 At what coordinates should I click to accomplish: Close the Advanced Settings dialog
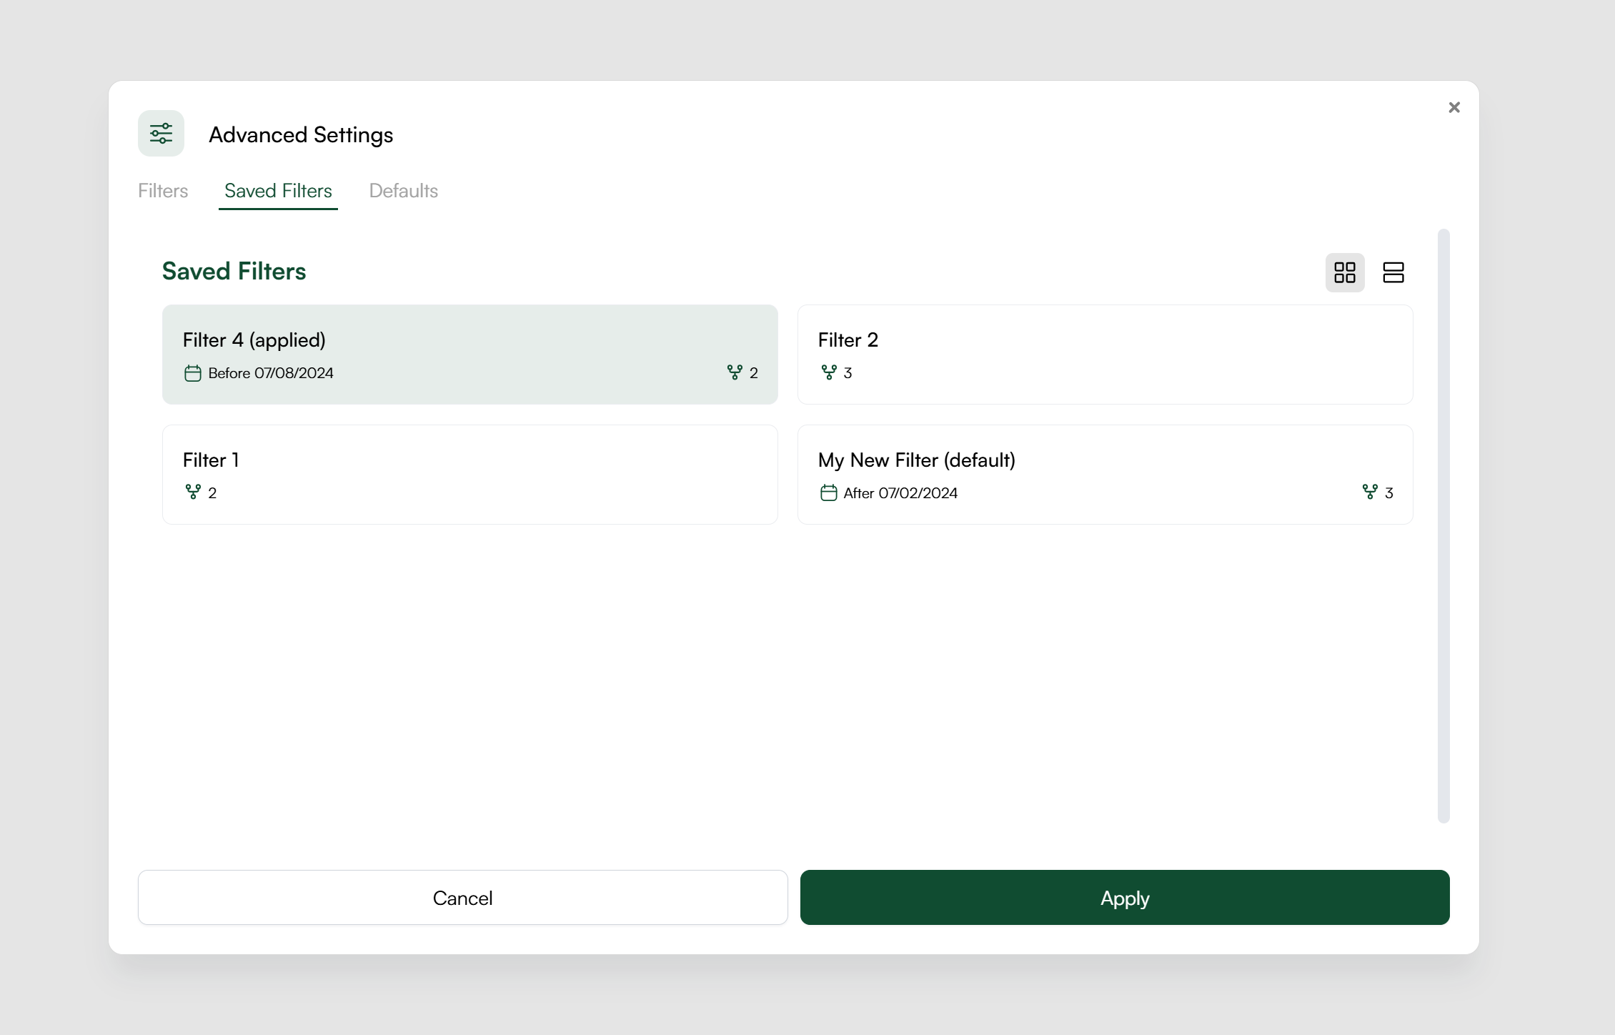1453,107
